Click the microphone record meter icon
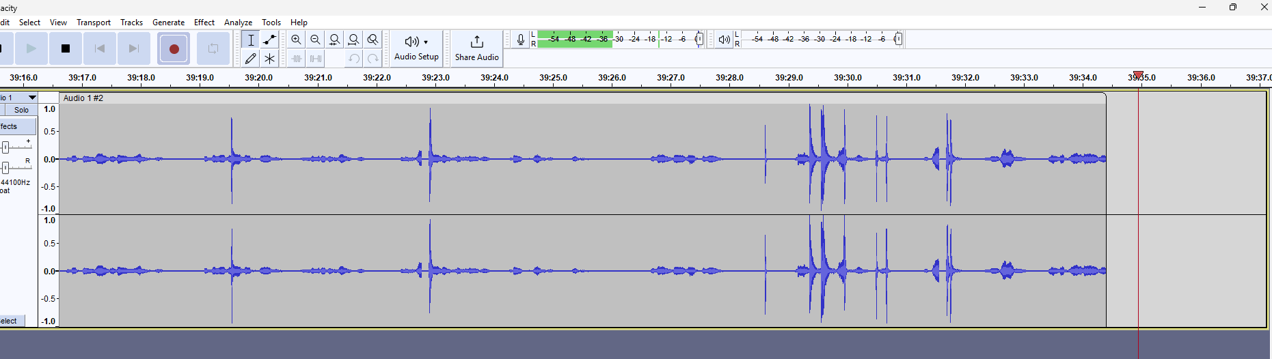 [x=521, y=40]
